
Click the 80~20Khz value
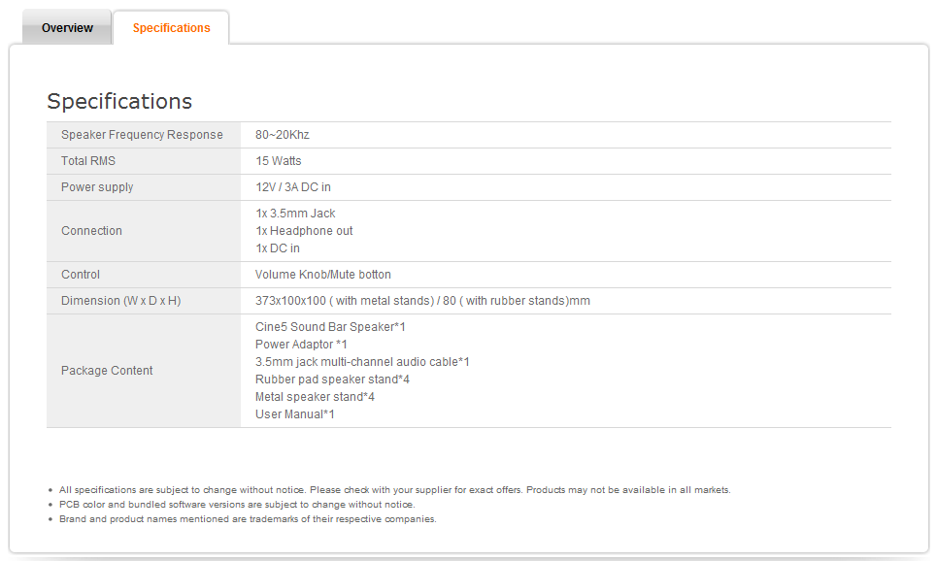point(282,135)
